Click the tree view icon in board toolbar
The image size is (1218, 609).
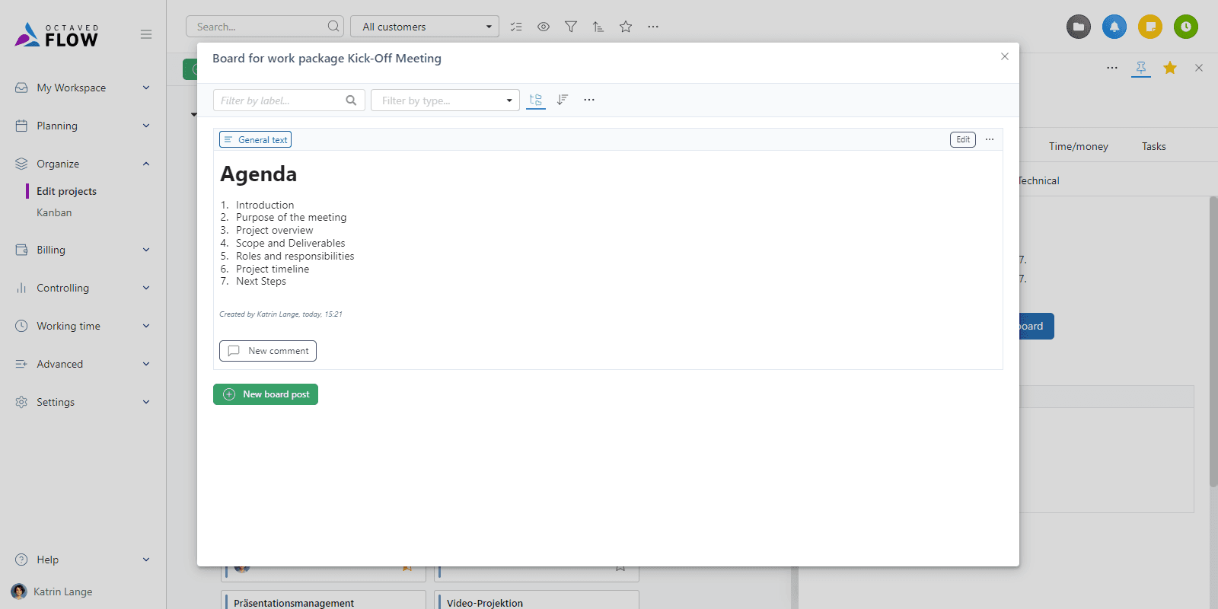(x=536, y=100)
